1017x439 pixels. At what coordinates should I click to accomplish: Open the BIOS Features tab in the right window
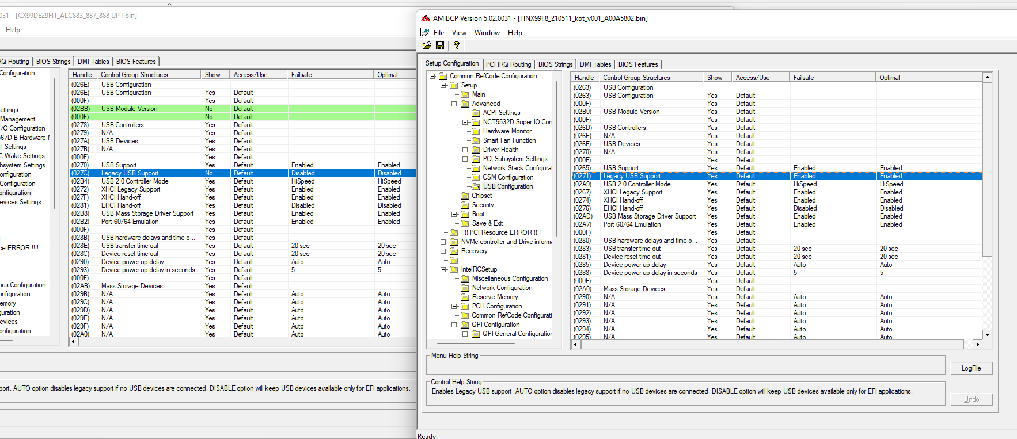pyautogui.click(x=638, y=64)
